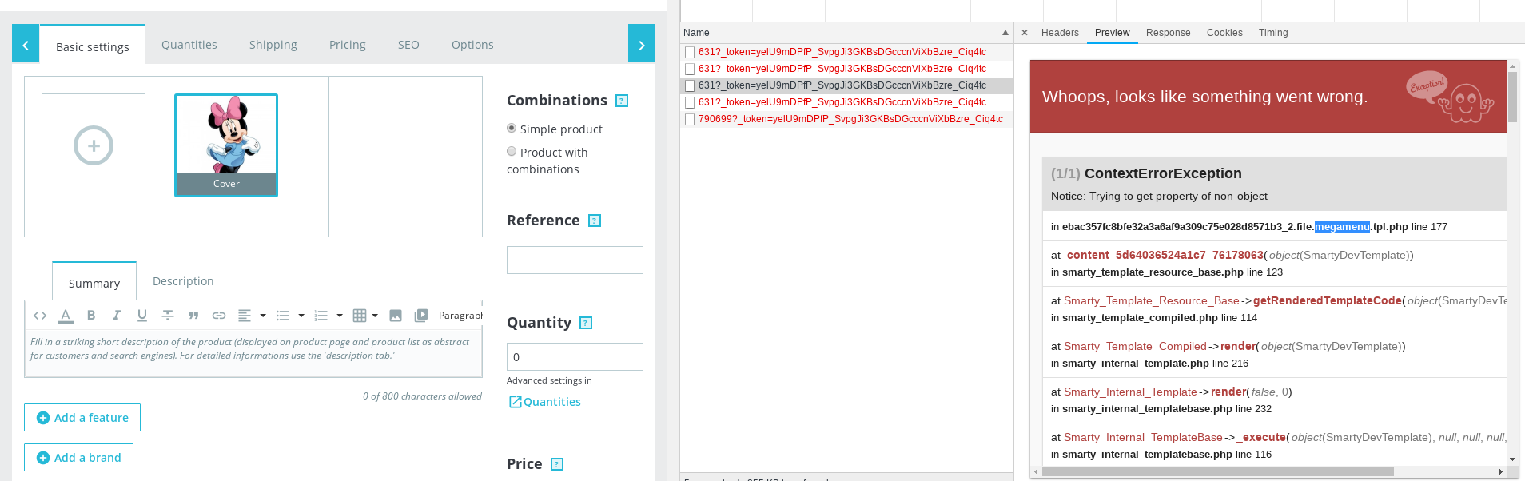Sort requests using the Name column arrow
1525x481 pixels.
(x=1005, y=33)
